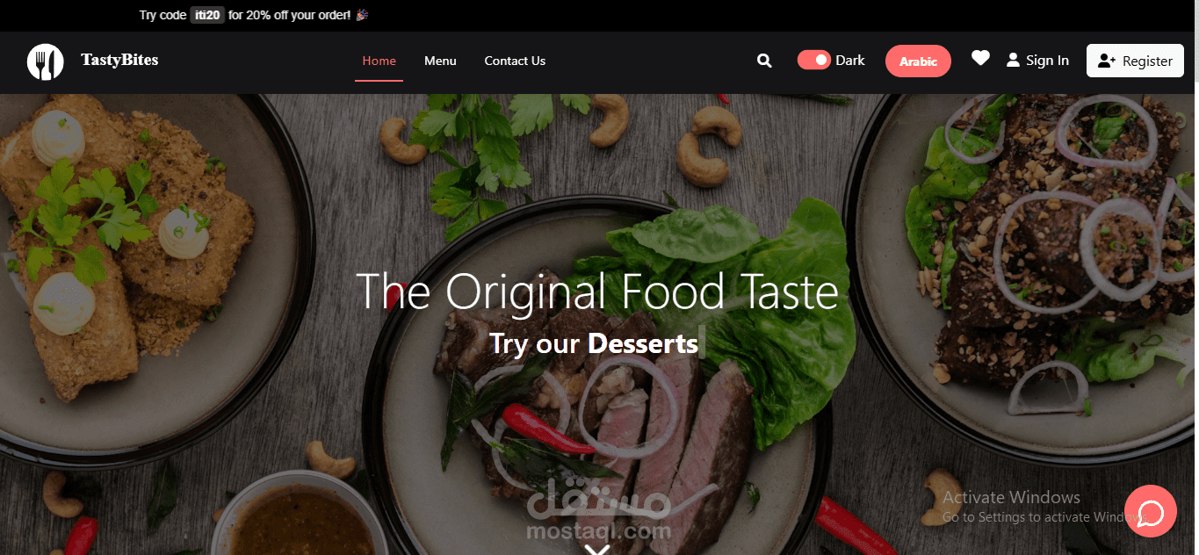Open the Menu navigation item
The height and width of the screenshot is (555, 1199).
[440, 61]
